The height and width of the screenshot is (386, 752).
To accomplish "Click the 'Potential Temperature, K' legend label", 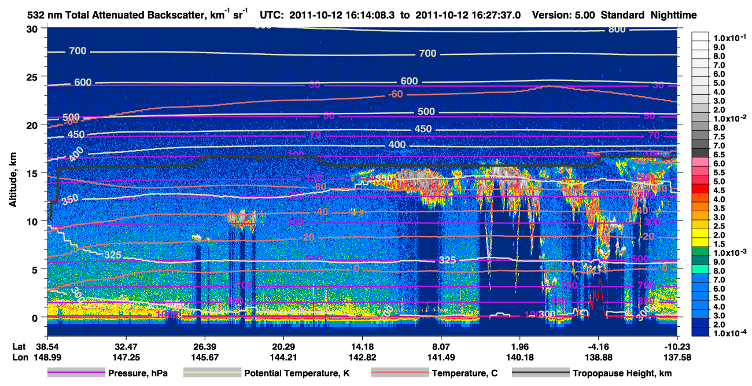I will click(x=297, y=373).
